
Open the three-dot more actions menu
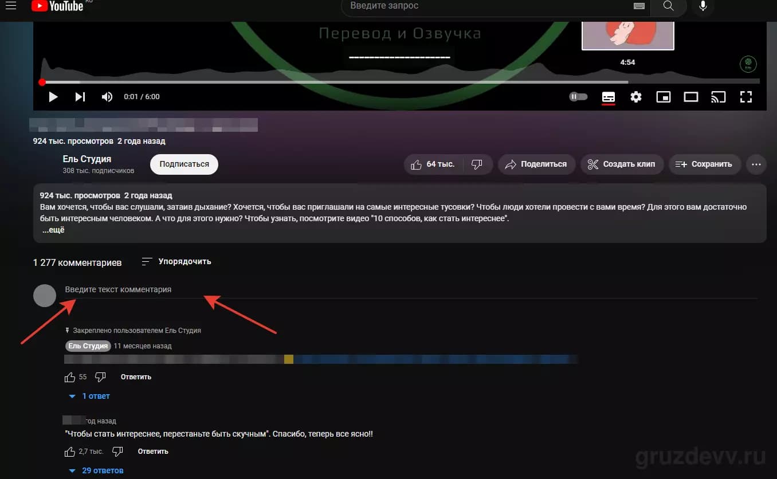[x=756, y=164]
